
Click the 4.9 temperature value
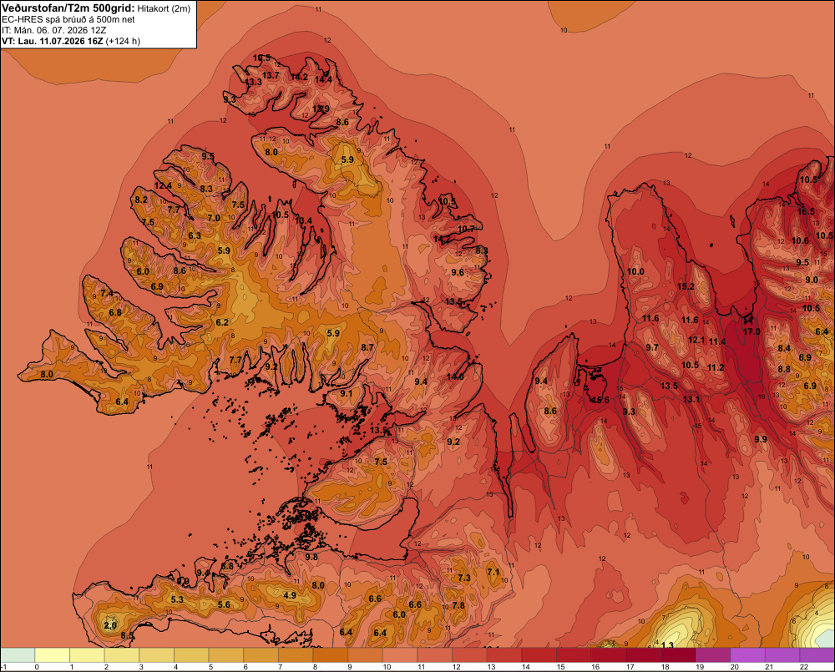pyautogui.click(x=290, y=595)
